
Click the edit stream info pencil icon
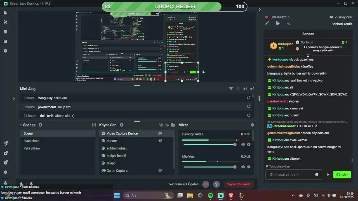pos(267,23)
